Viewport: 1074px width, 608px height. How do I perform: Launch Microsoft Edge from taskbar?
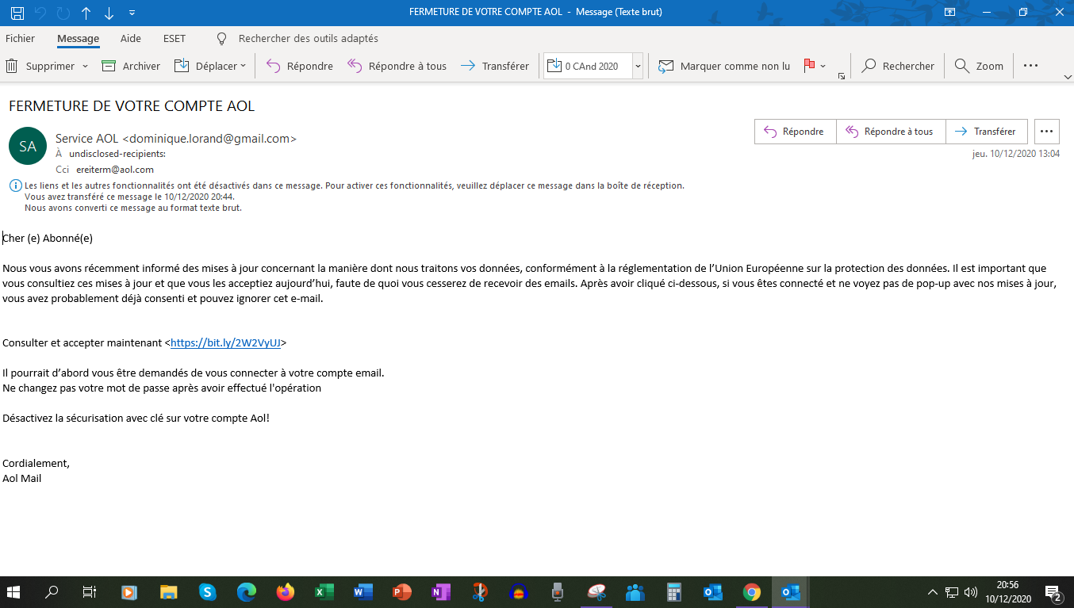pyautogui.click(x=247, y=592)
